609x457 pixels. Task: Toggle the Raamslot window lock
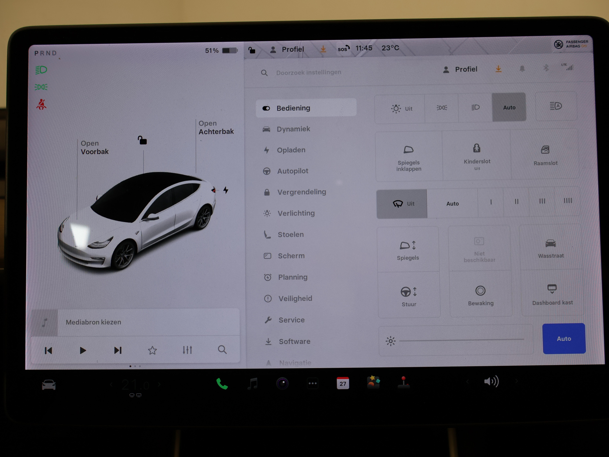545,155
